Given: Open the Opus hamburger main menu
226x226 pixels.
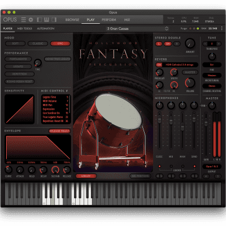Looking at the screenshot, I should click(x=24, y=20).
